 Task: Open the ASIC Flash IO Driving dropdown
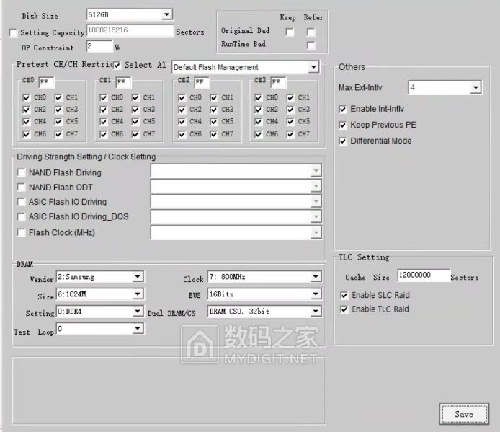(x=236, y=201)
